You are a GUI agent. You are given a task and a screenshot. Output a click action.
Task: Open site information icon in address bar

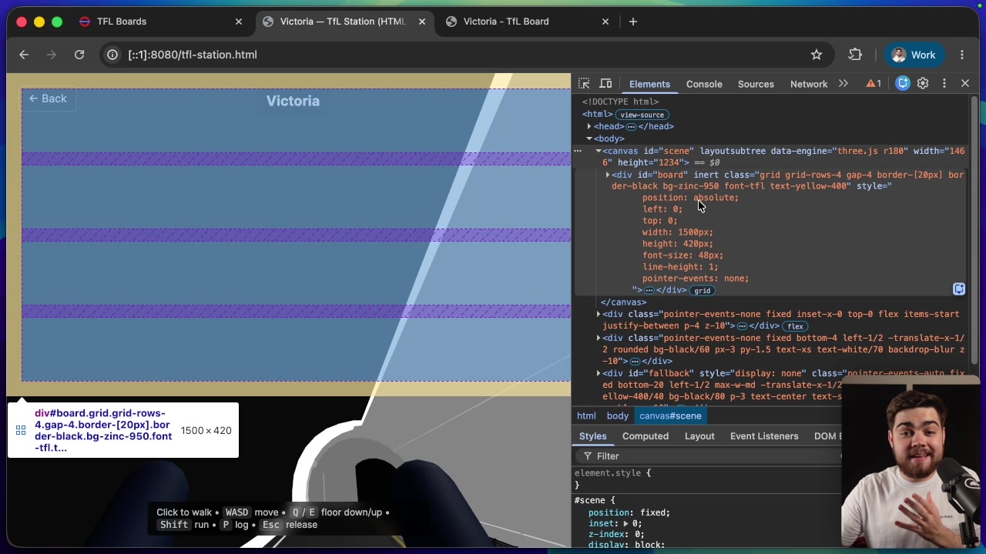pos(112,55)
